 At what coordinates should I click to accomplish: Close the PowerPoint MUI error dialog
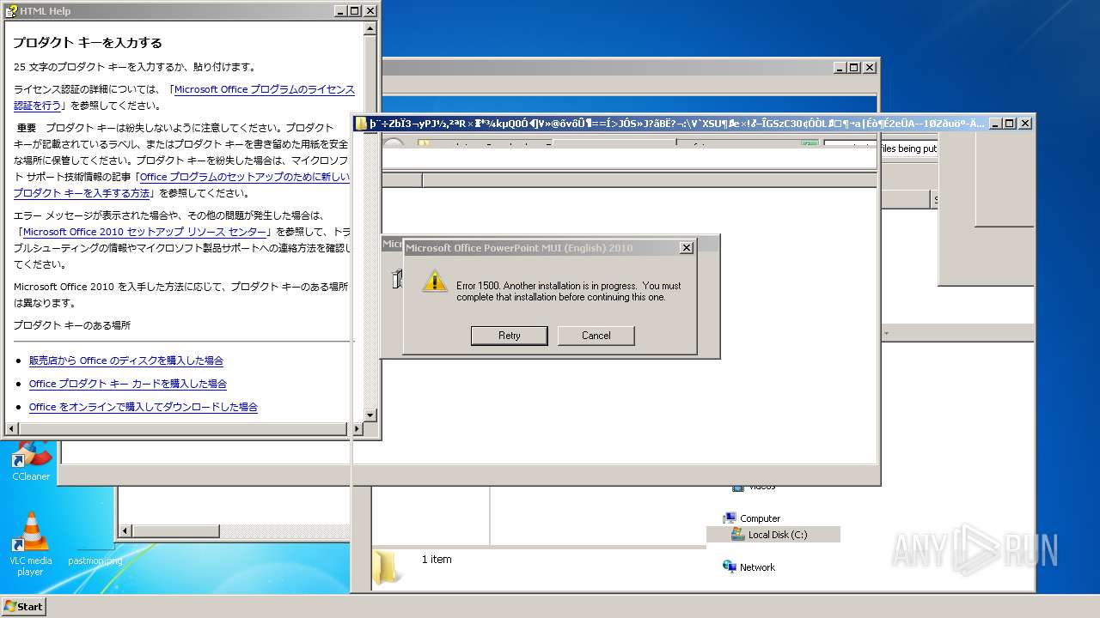pyautogui.click(x=686, y=248)
